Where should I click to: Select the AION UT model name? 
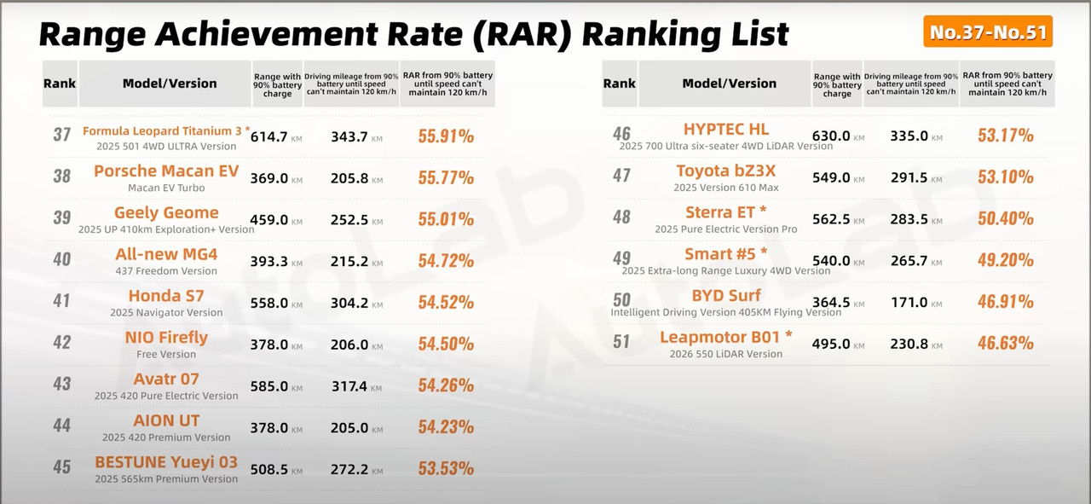pyautogui.click(x=166, y=420)
